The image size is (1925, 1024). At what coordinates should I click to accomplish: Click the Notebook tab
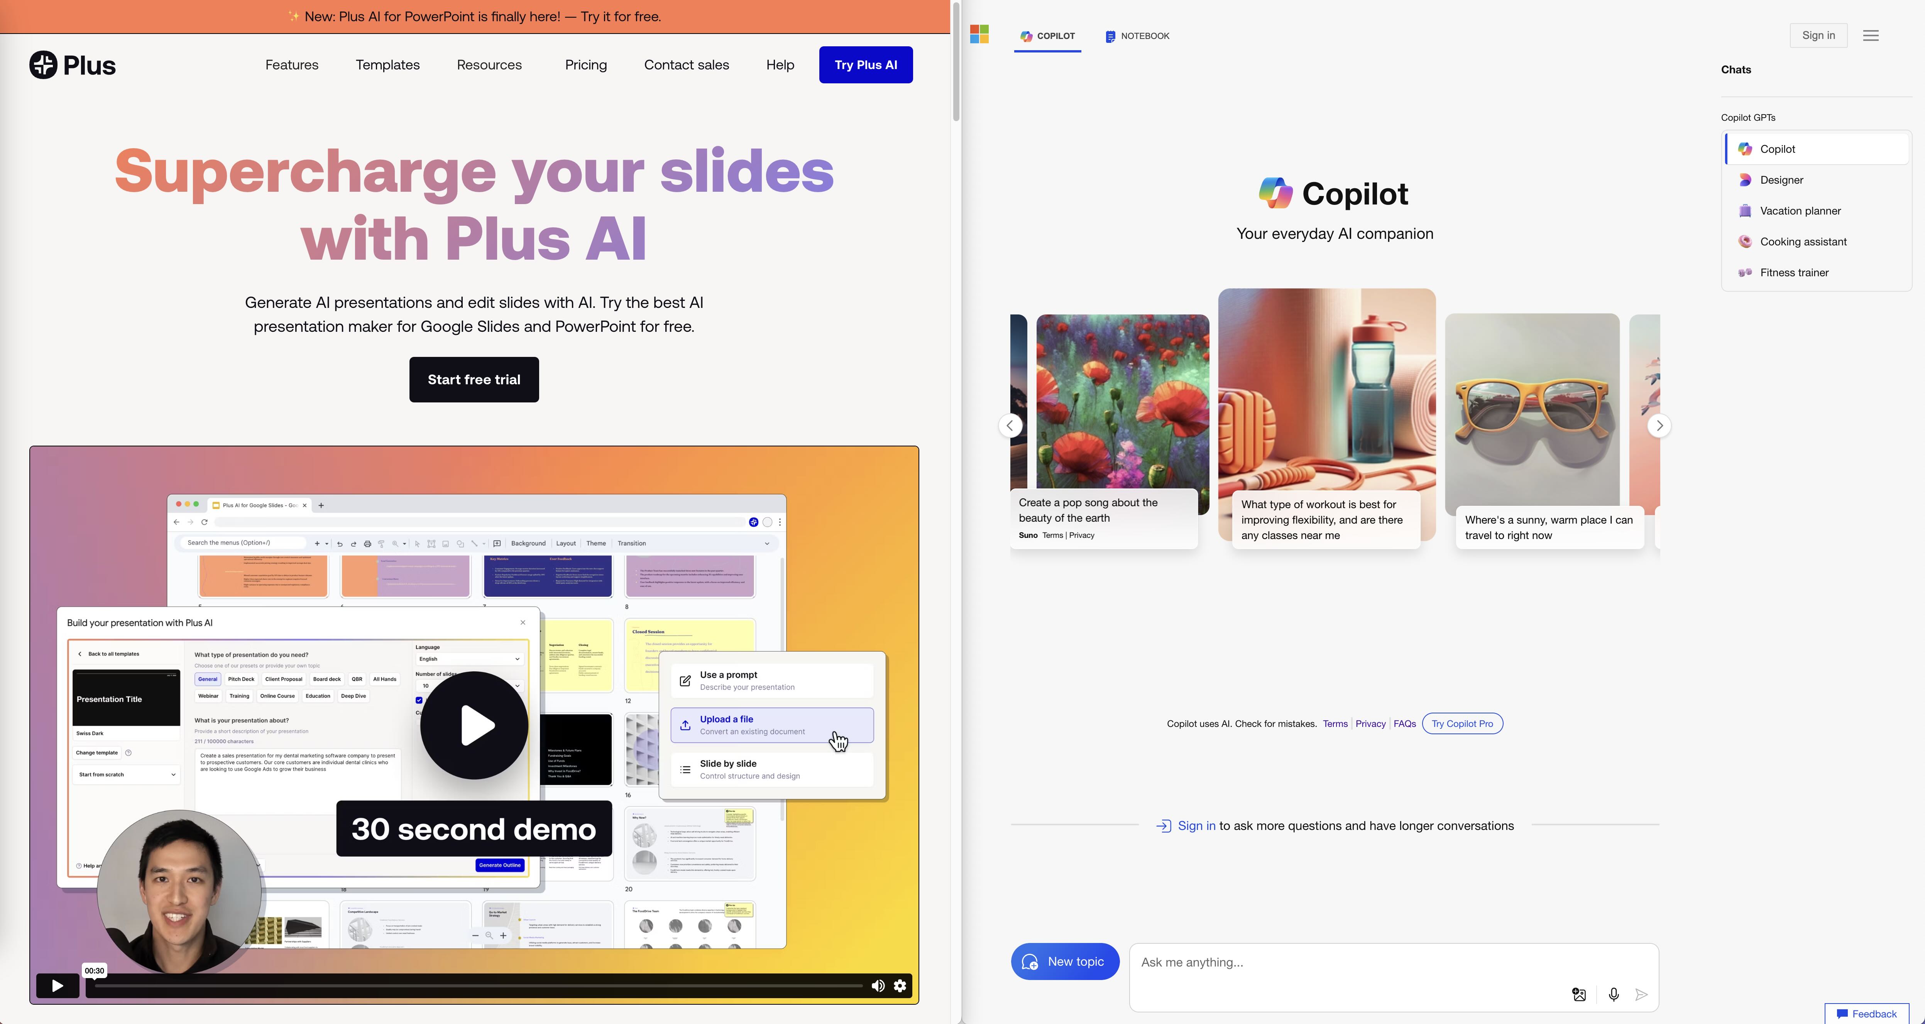[x=1137, y=35]
